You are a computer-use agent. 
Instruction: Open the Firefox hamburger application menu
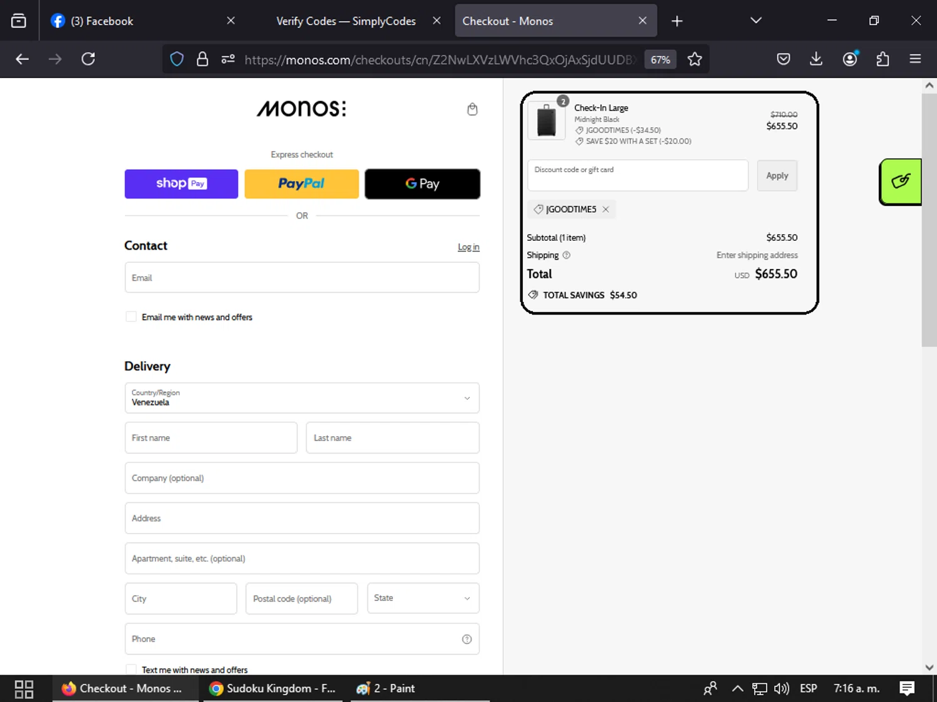[915, 59]
